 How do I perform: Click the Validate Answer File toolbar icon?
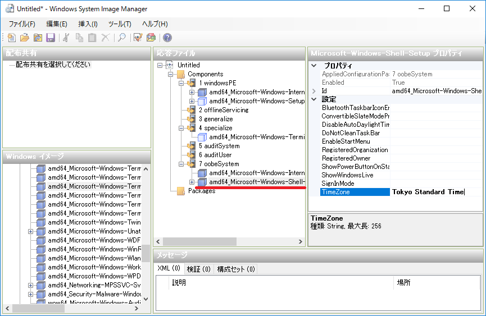(x=138, y=38)
